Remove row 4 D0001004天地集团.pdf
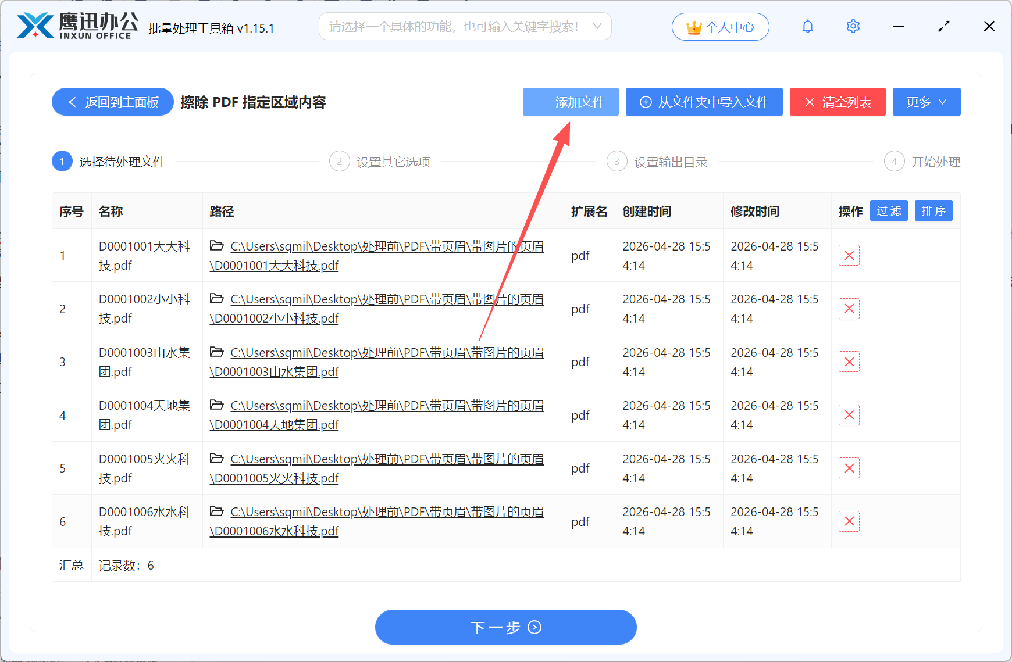Image resolution: width=1012 pixels, height=662 pixels. tap(849, 415)
